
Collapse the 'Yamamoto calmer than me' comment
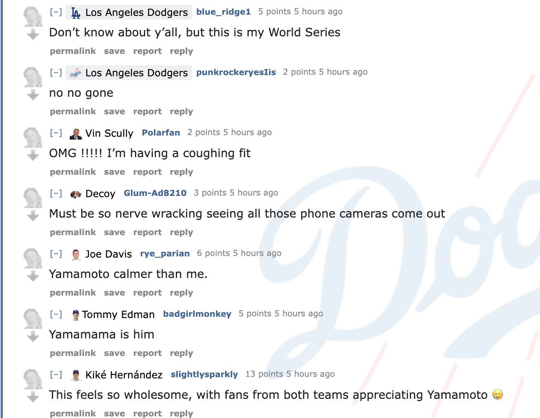(x=56, y=253)
